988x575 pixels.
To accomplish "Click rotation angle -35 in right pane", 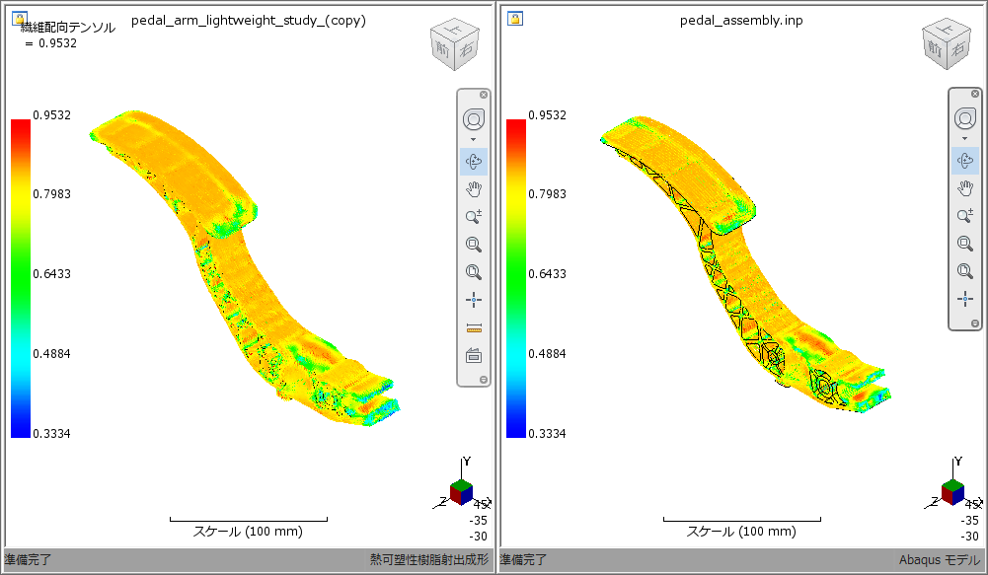I will click(969, 521).
